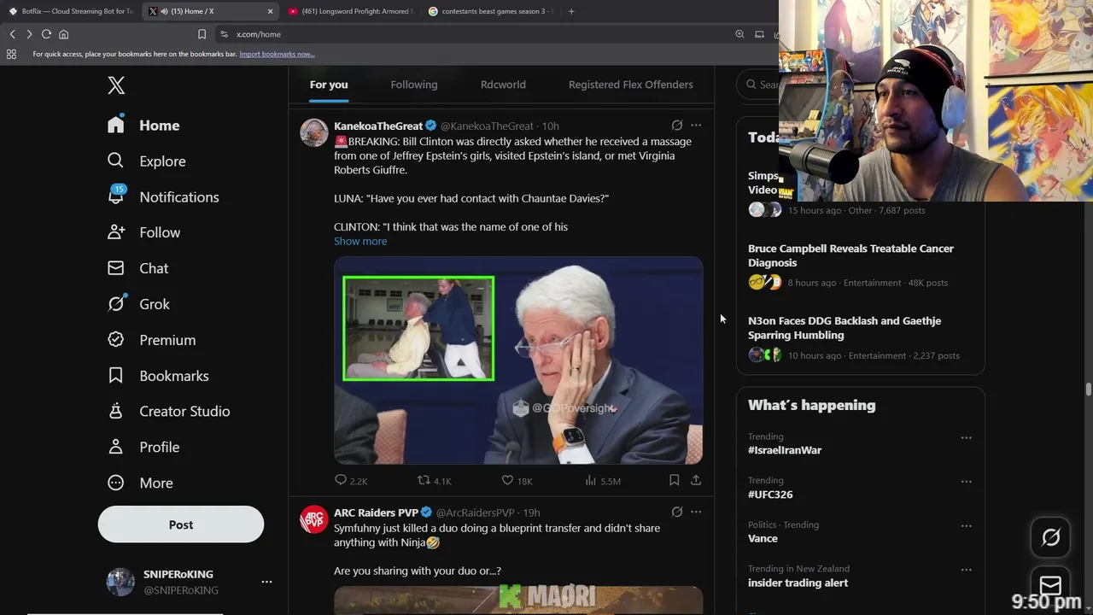1093x615 pixels.
Task: Switch to BotRix Cloud Streaming tab
Action: 71,11
